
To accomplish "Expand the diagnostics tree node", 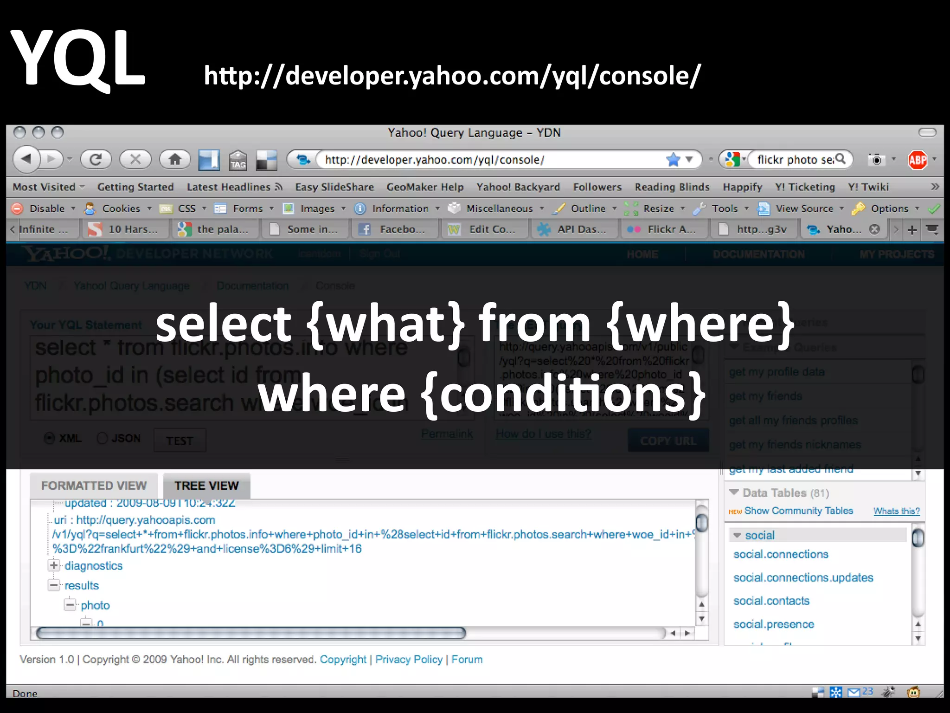I will [x=54, y=565].
